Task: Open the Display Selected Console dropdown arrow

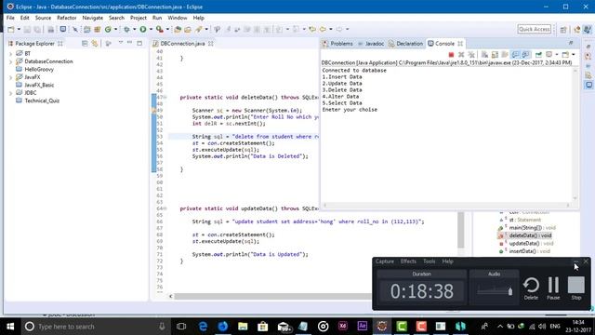Action: 556,55
